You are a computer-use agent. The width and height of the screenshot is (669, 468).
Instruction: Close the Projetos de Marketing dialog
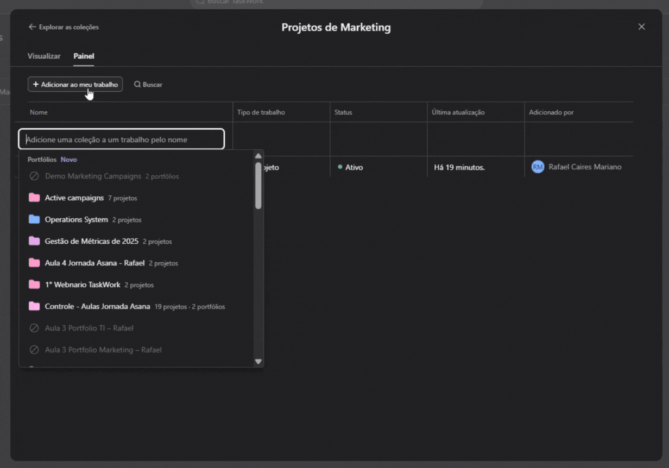pyautogui.click(x=641, y=27)
